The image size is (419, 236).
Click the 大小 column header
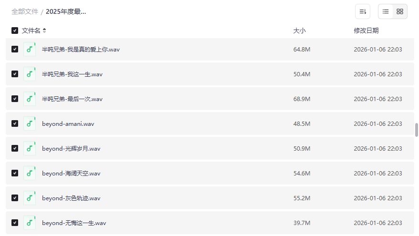click(299, 31)
